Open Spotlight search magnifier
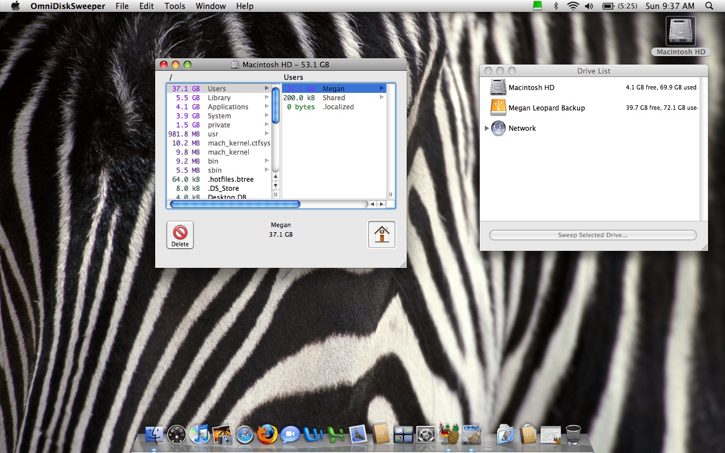 tap(709, 6)
